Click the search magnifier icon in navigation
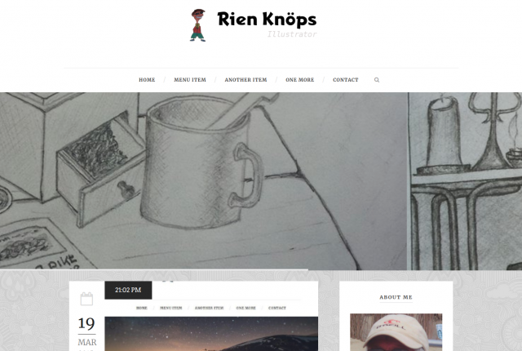This screenshot has width=522, height=351. tap(377, 80)
